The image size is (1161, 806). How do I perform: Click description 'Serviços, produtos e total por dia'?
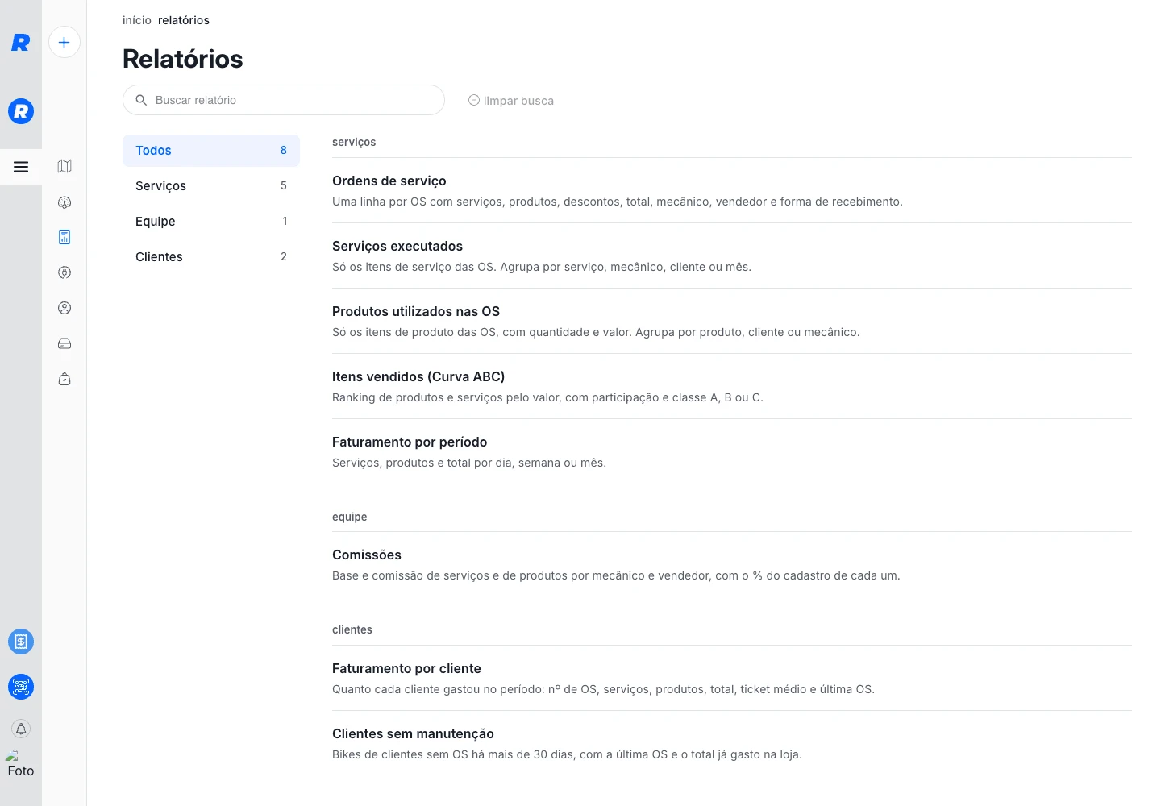(x=469, y=463)
